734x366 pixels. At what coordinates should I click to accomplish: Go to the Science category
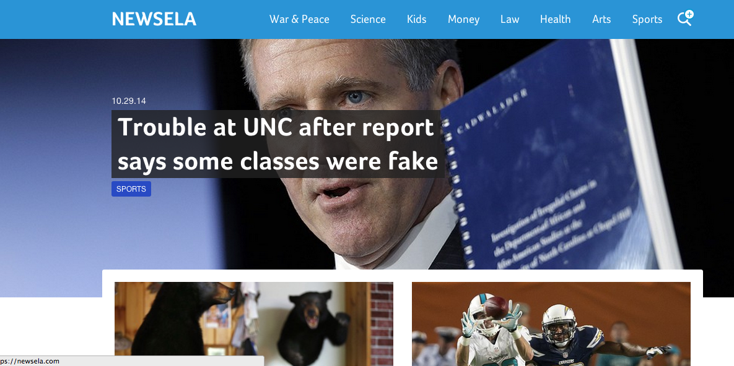point(368,19)
